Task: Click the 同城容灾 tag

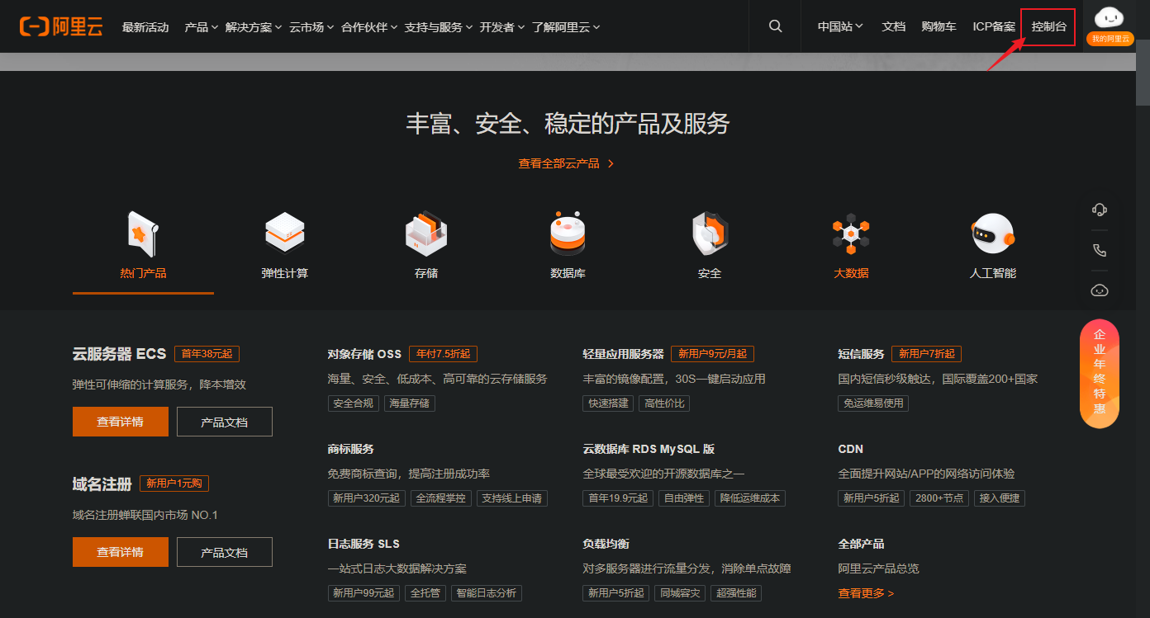Action: [x=680, y=593]
